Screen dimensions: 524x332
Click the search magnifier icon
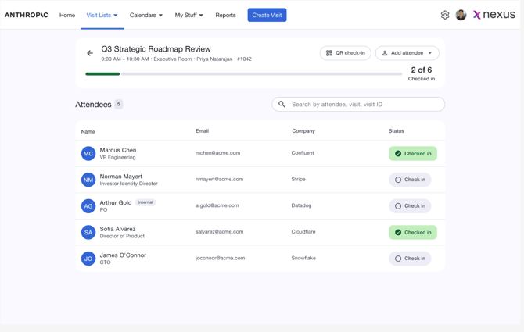coord(282,104)
